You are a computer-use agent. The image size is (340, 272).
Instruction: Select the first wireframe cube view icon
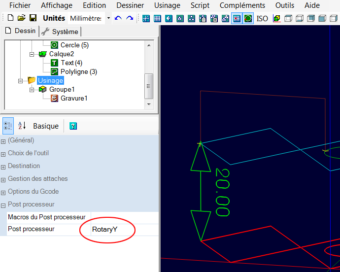pyautogui.click(x=288, y=18)
